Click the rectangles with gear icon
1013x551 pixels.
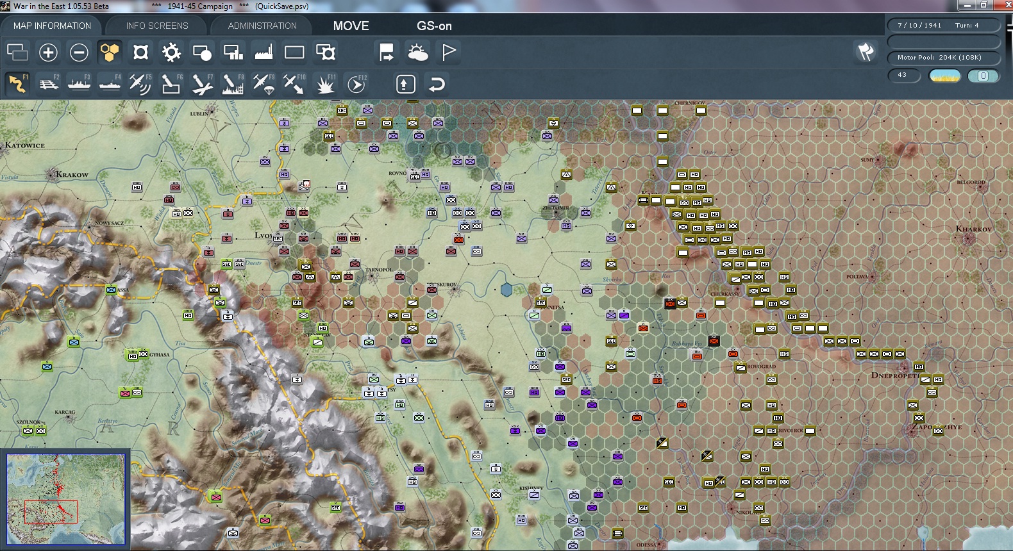pos(325,52)
